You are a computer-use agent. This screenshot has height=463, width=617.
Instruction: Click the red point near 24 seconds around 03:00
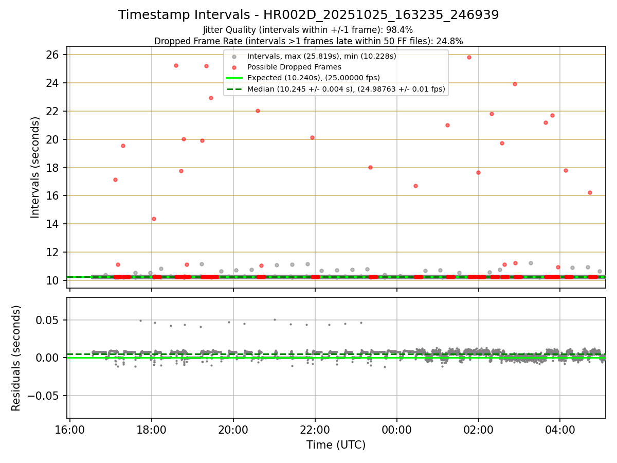(x=515, y=84)
